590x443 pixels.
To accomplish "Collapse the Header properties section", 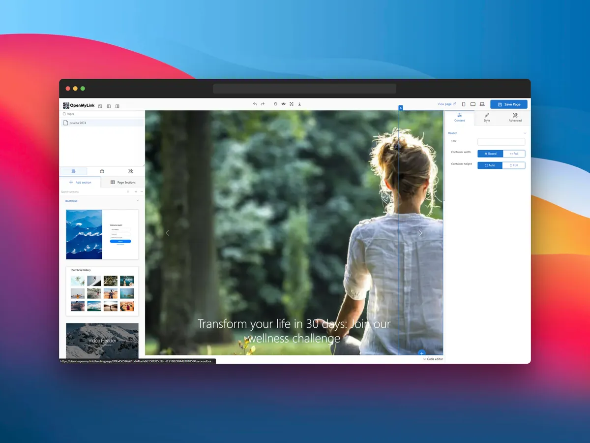I will click(525, 133).
